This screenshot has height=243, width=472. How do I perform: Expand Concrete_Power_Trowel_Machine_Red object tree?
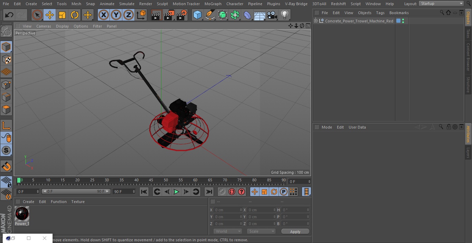315,21
